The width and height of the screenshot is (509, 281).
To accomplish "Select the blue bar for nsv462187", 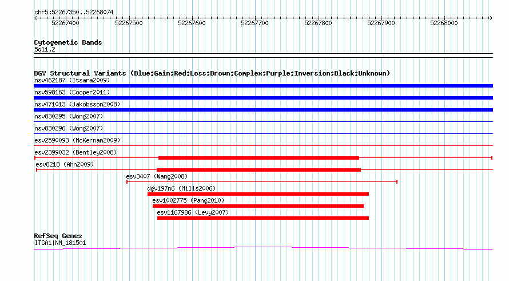I will pyautogui.click(x=263, y=86).
